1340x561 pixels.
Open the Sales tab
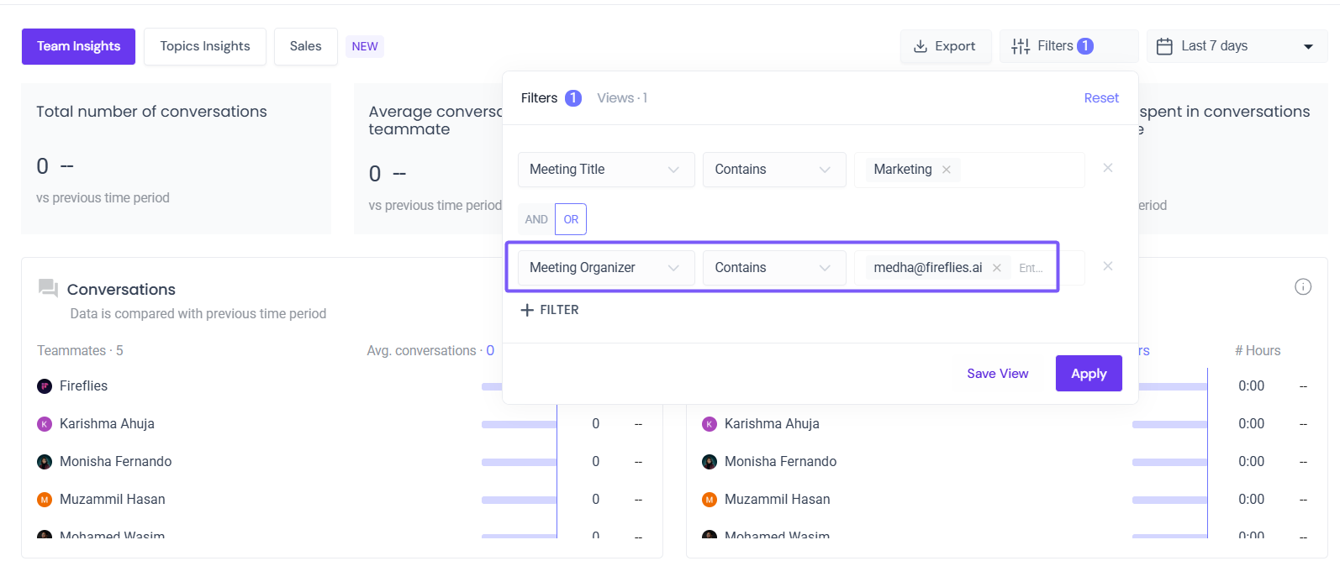[x=305, y=46]
